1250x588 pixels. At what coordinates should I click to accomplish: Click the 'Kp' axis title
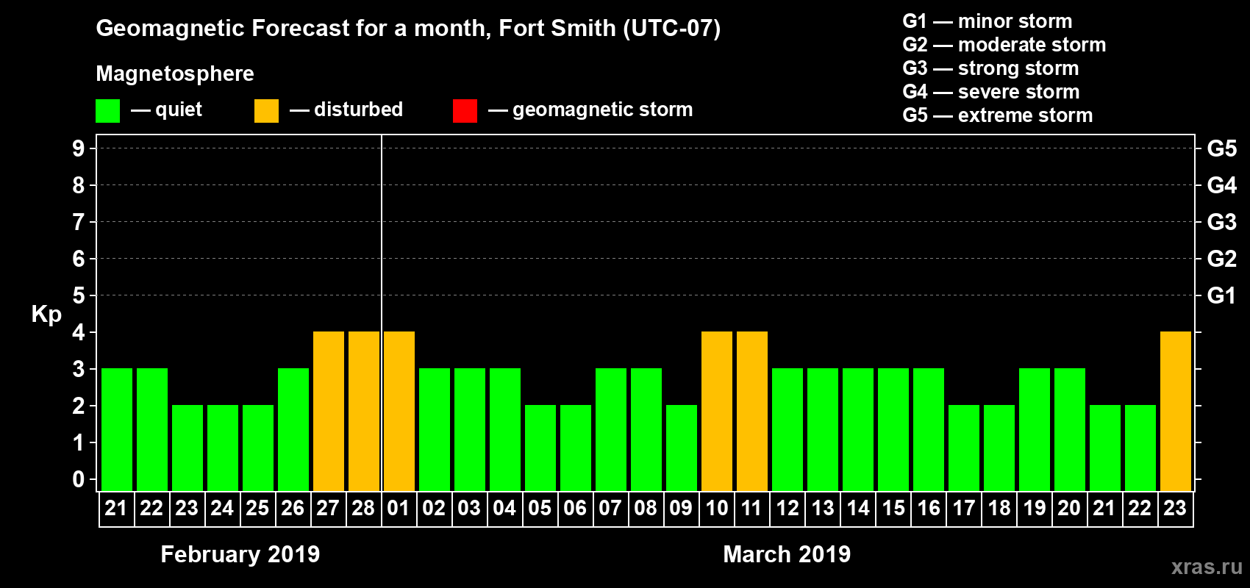point(46,315)
